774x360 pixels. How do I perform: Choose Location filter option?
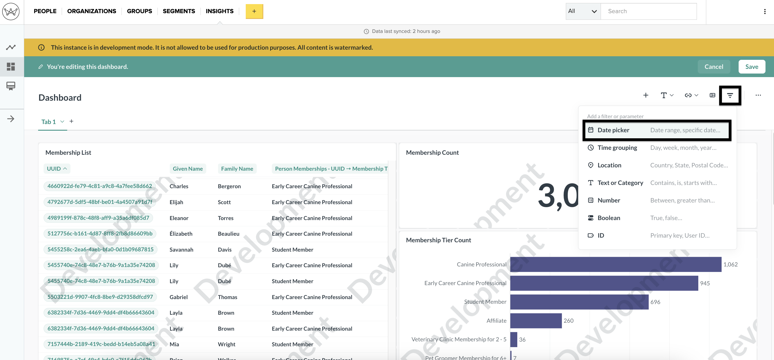pyautogui.click(x=657, y=165)
